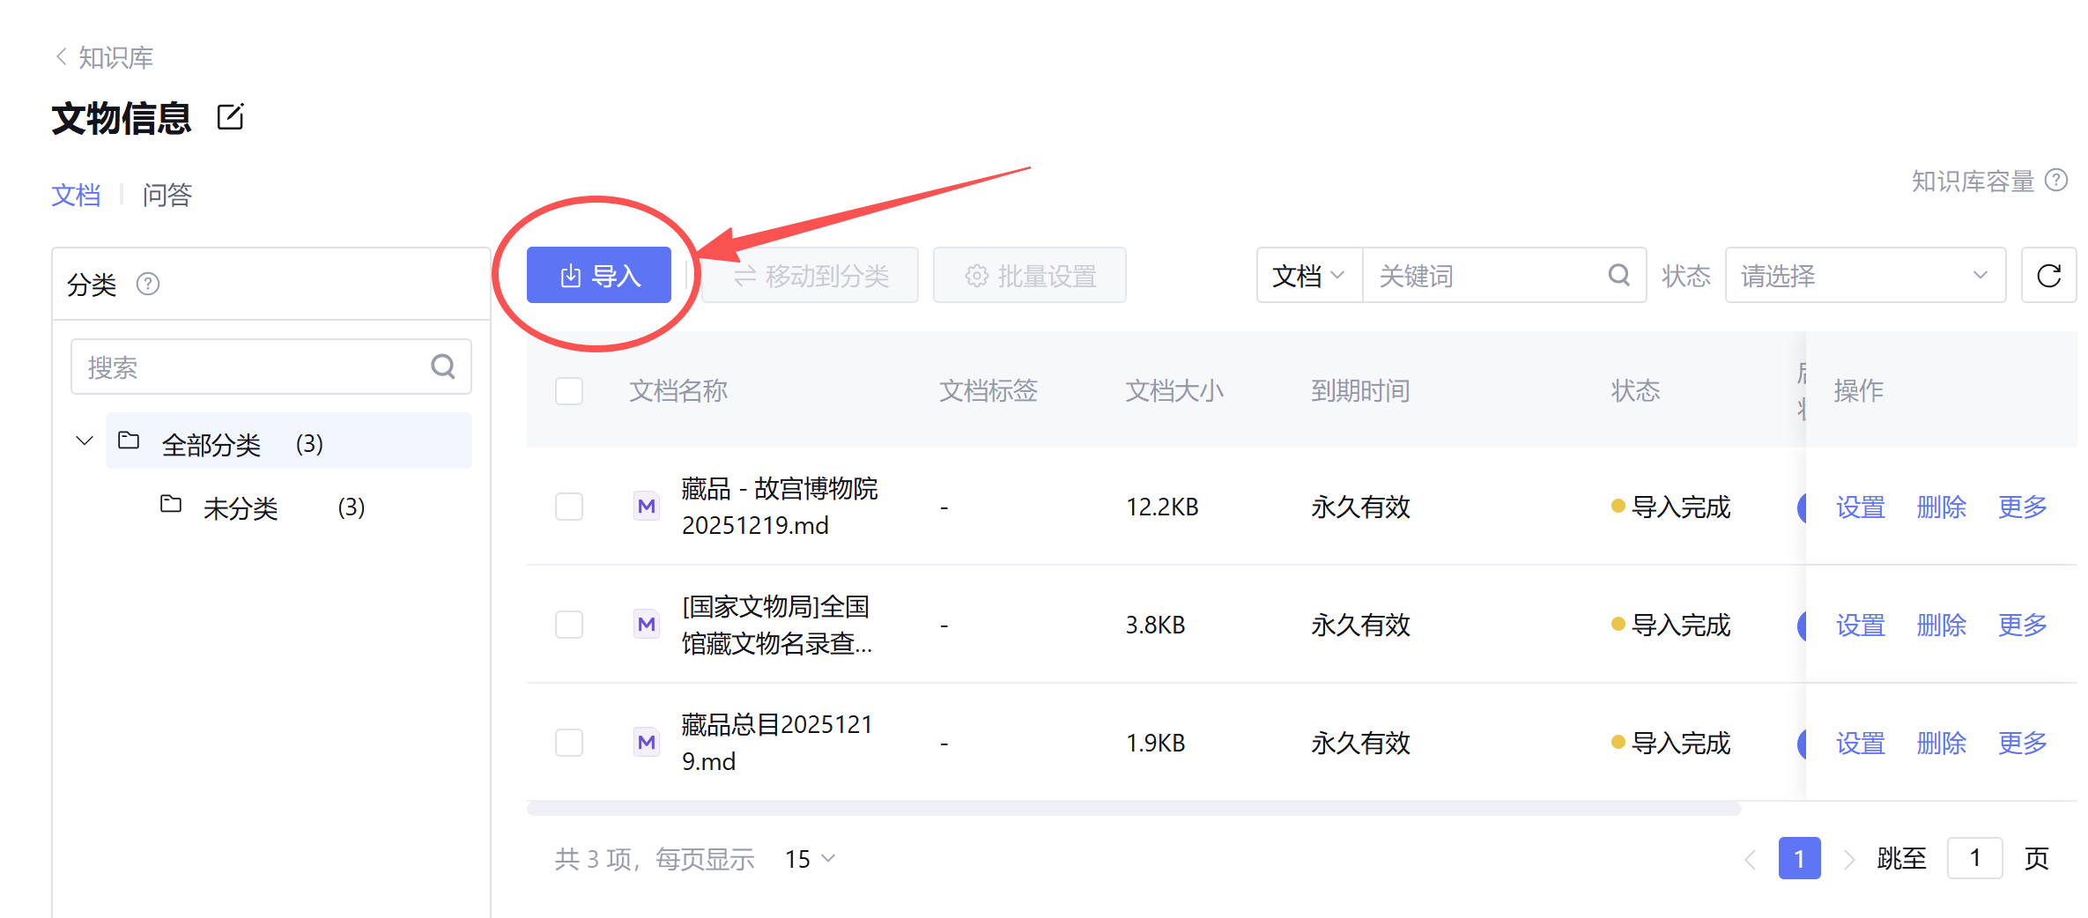This screenshot has height=918, width=2088.
Task: Click the keyword search magnifier icon
Action: tap(1618, 276)
